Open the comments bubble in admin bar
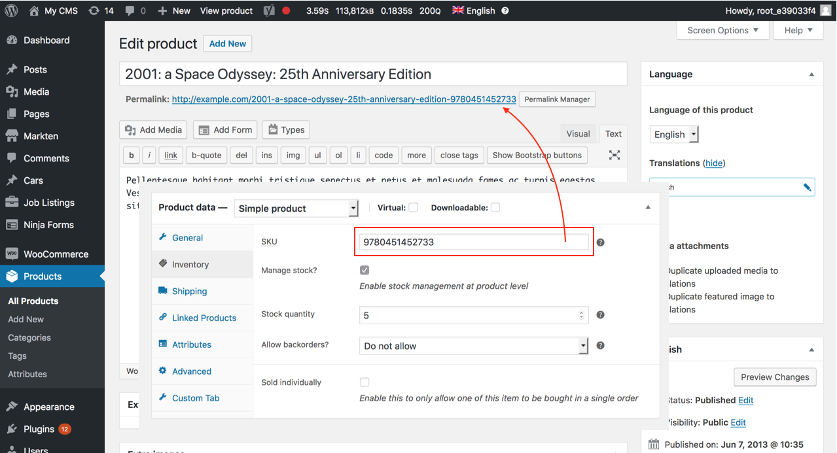Screen dimensions: 837x453 (x=130, y=10)
